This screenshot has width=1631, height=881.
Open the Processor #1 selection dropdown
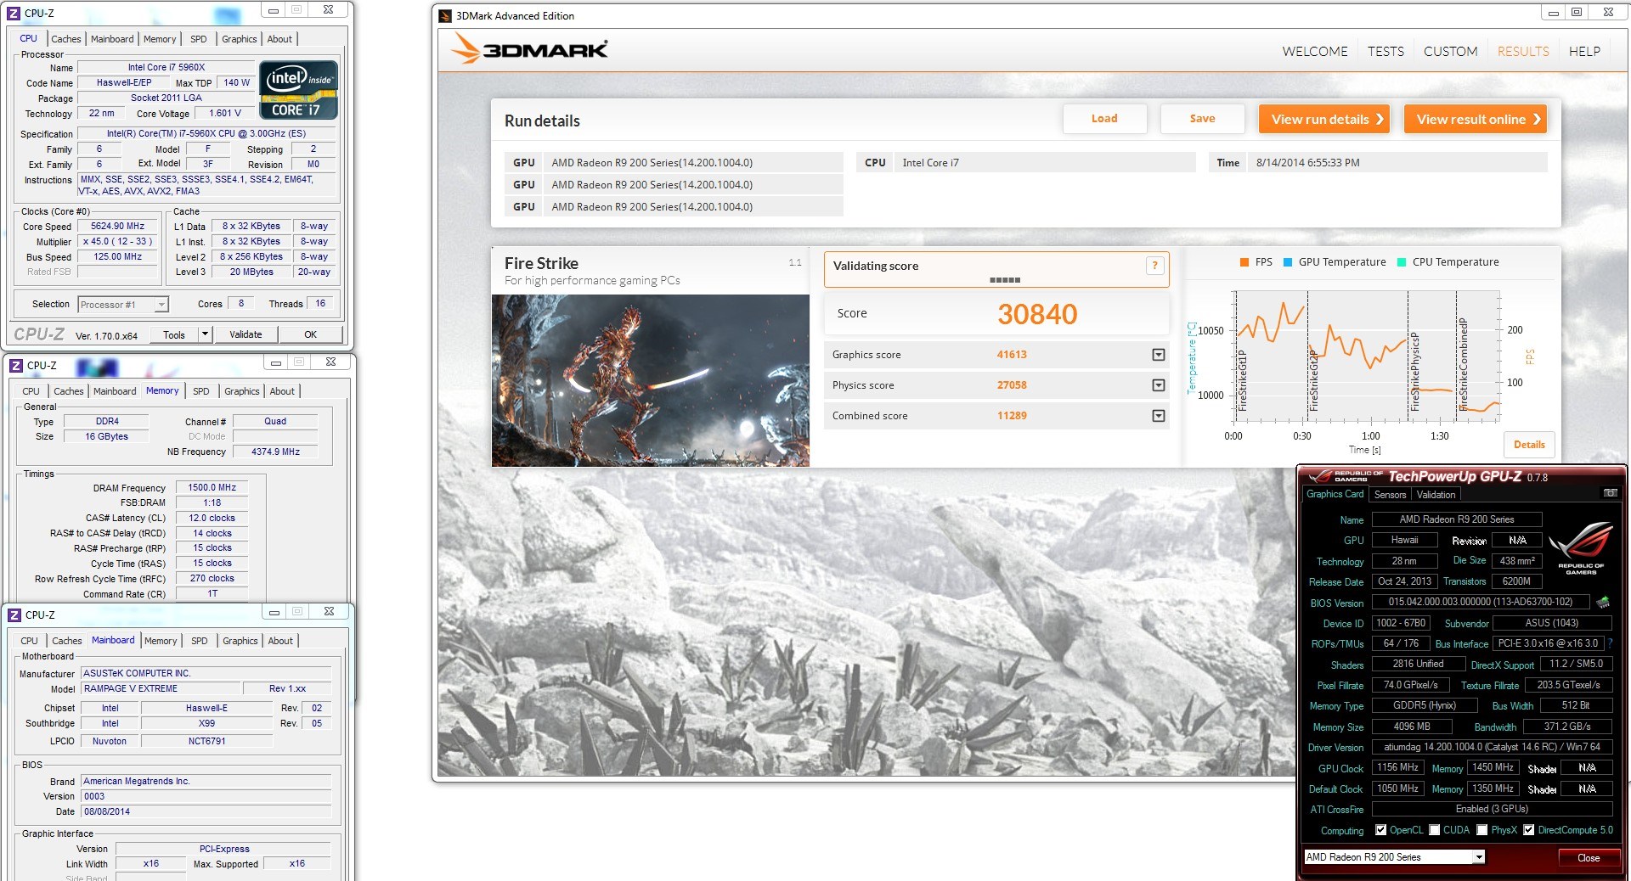point(161,305)
